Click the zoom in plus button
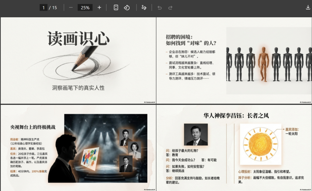312x191 pixels. [99, 7]
